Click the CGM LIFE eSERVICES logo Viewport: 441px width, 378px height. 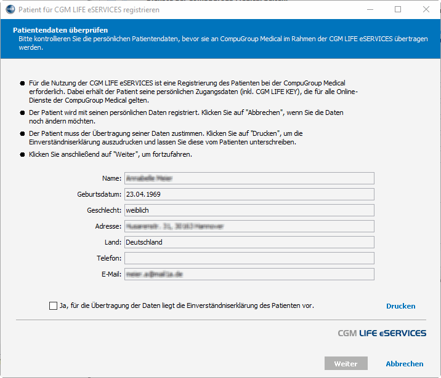(x=382, y=333)
